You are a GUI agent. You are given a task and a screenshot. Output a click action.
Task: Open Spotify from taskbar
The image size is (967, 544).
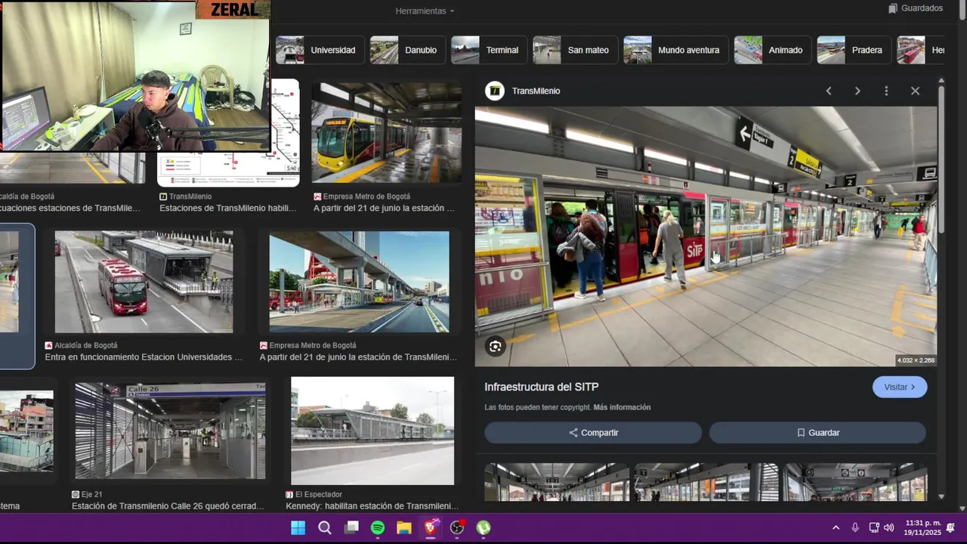coord(378,528)
